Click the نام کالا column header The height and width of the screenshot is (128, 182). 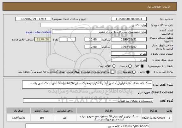109,111
